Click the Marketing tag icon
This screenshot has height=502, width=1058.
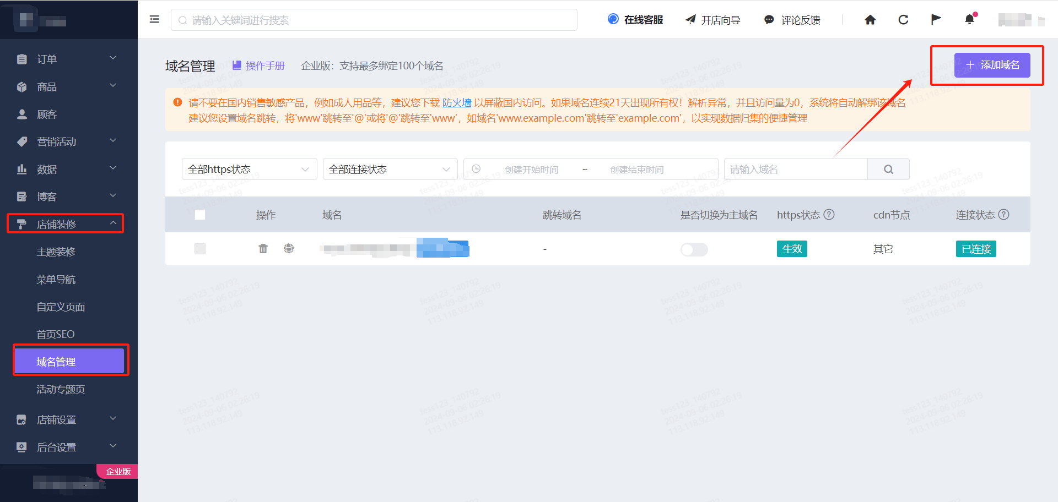point(22,141)
